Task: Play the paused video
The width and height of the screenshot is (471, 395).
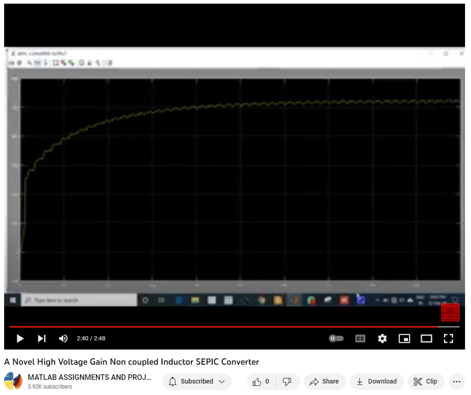Action: point(20,339)
